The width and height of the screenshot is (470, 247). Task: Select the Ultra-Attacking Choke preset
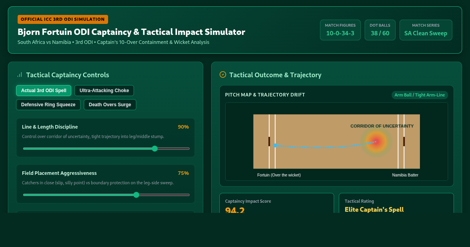[104, 91]
